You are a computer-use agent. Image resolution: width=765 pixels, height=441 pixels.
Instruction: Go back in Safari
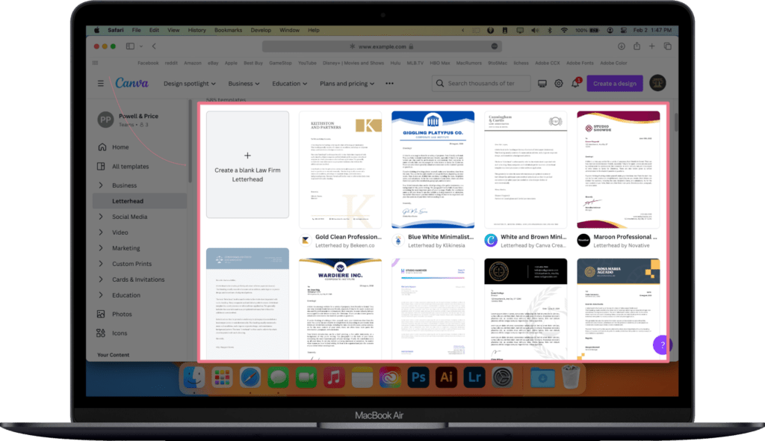[154, 46]
